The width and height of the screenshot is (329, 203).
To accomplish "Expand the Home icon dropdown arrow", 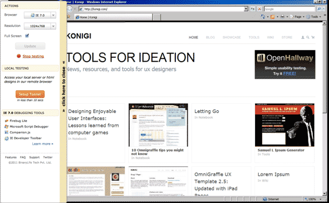I will [268, 17].
